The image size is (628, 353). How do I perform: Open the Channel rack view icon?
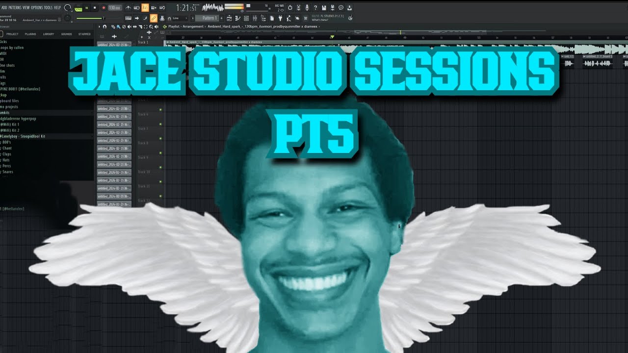246,18
